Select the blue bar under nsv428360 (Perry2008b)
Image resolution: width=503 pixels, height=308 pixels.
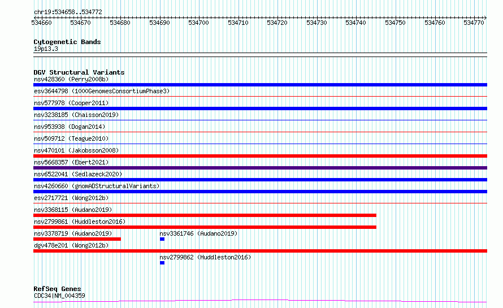click(x=260, y=85)
